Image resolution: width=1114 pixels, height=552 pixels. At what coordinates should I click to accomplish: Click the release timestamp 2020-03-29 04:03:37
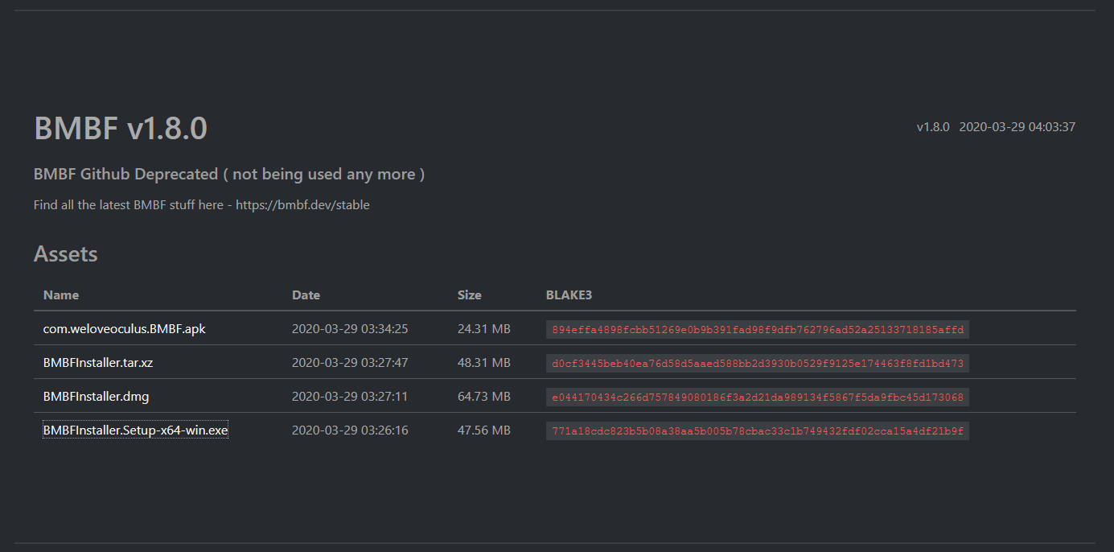pyautogui.click(x=1017, y=126)
